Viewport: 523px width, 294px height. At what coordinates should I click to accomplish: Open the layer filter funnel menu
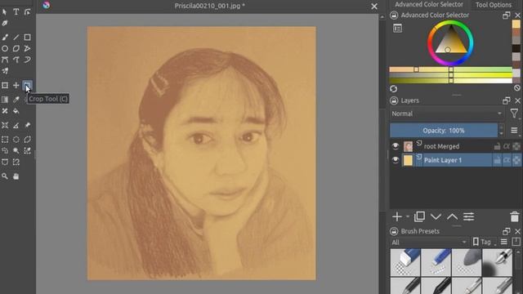514,114
